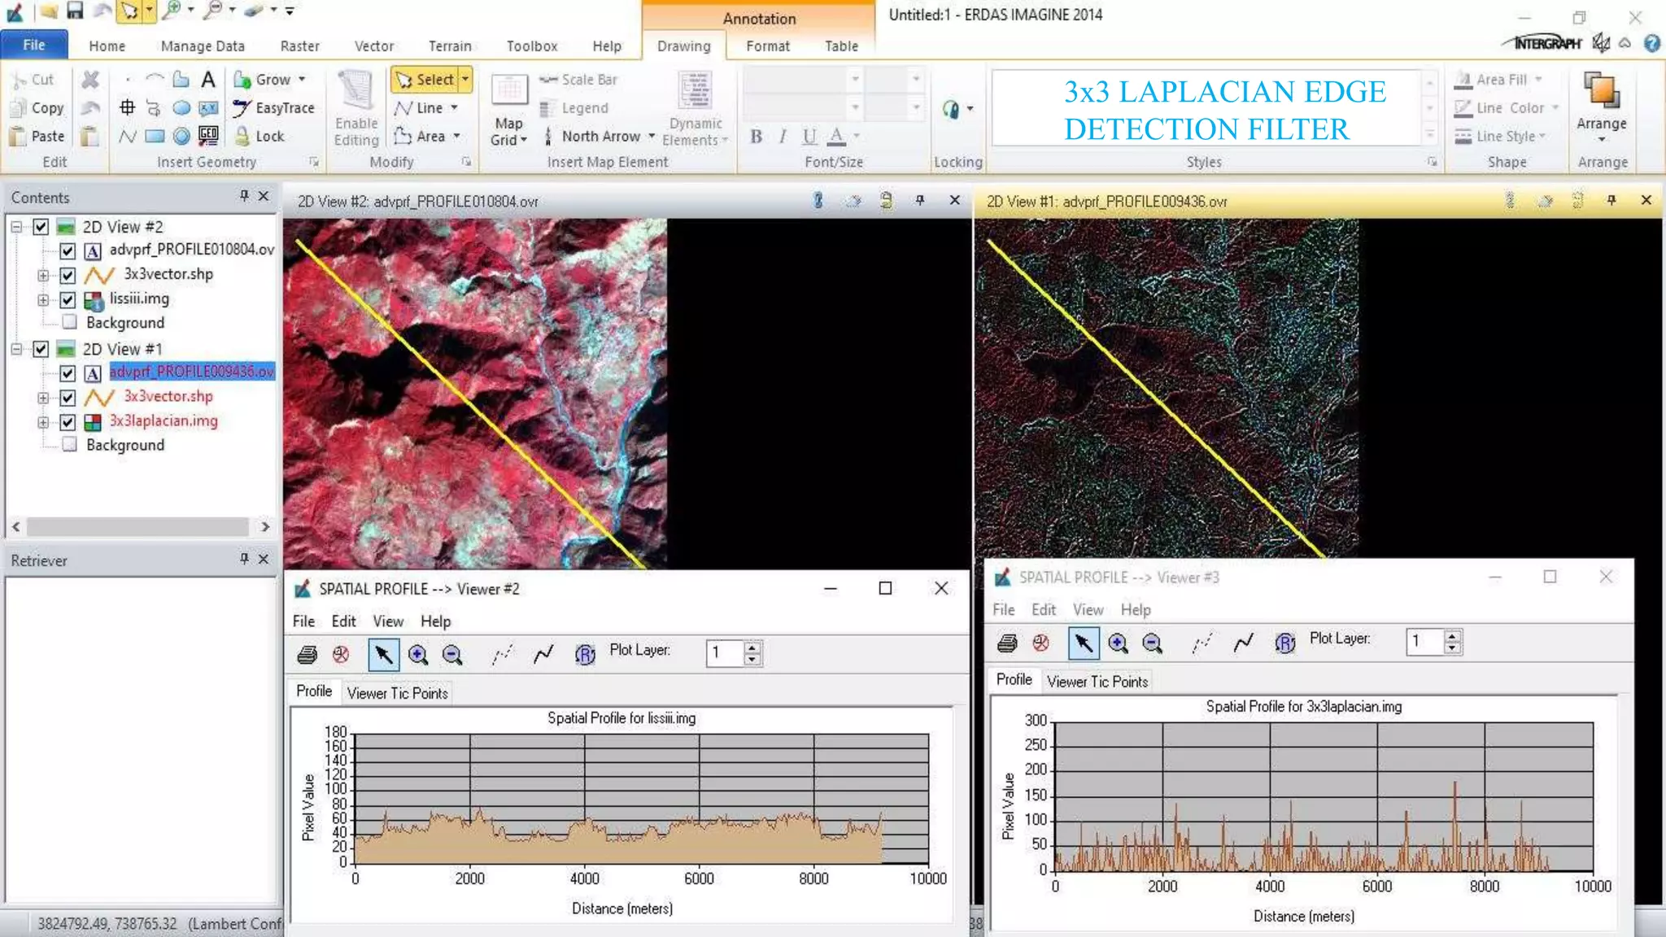Uncheck the lissiii.img layer checkbox

[68, 299]
